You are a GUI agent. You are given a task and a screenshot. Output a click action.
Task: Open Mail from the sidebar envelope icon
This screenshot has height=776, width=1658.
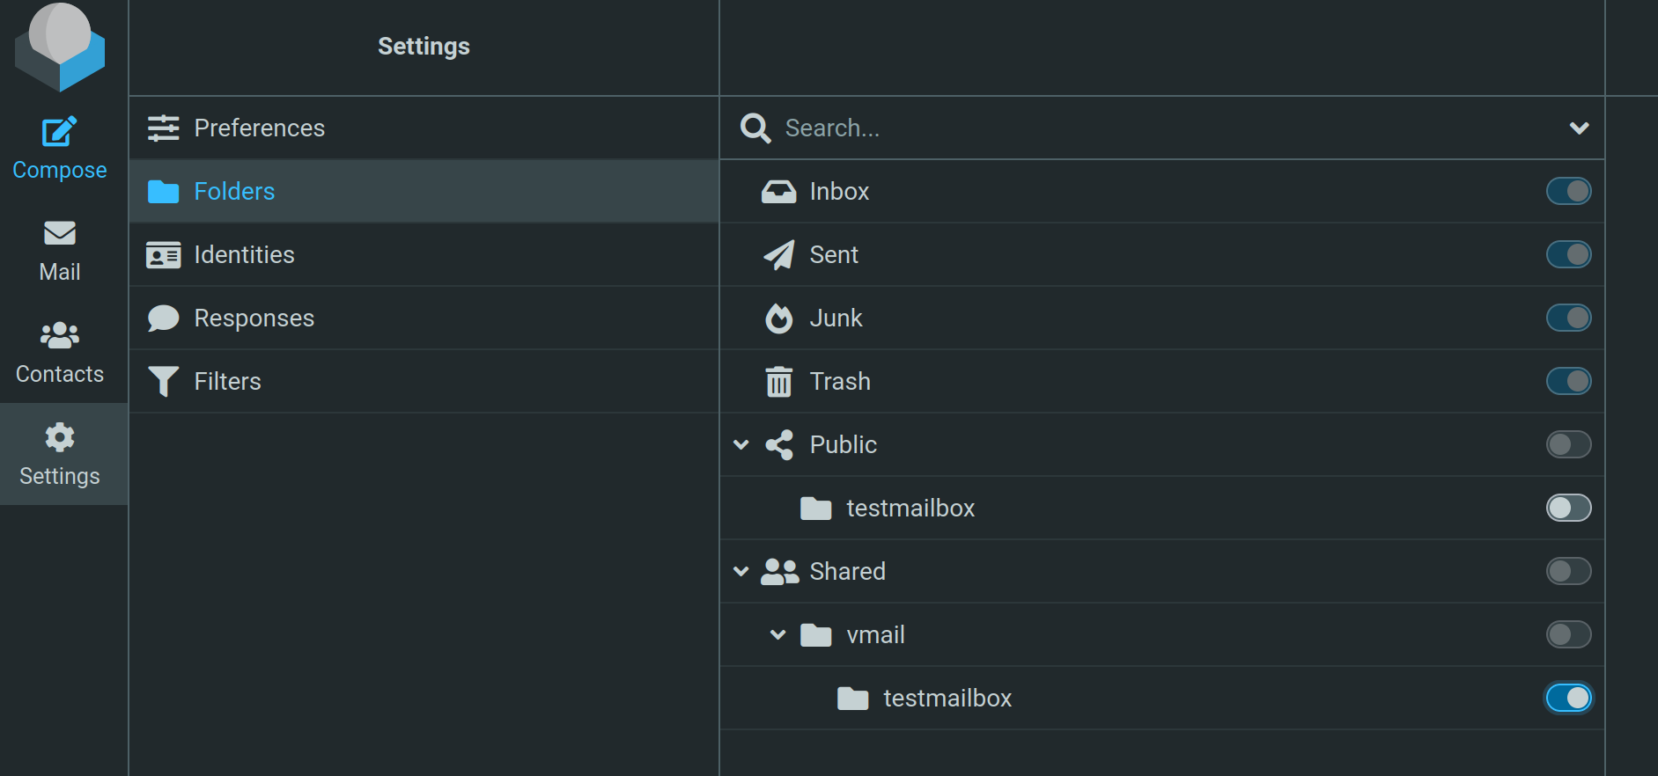point(60,233)
